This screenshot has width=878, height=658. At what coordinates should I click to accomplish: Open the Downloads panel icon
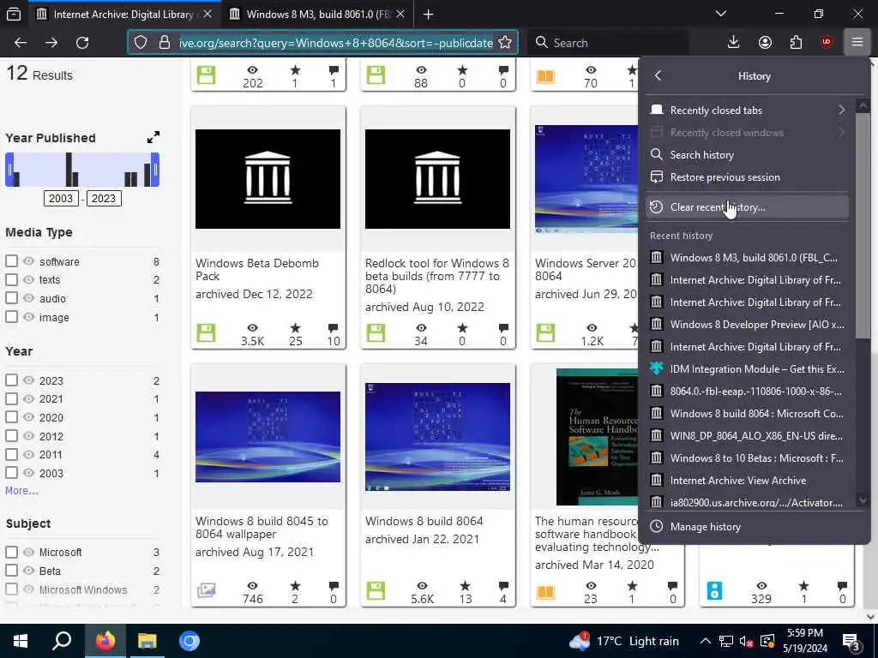pos(733,43)
